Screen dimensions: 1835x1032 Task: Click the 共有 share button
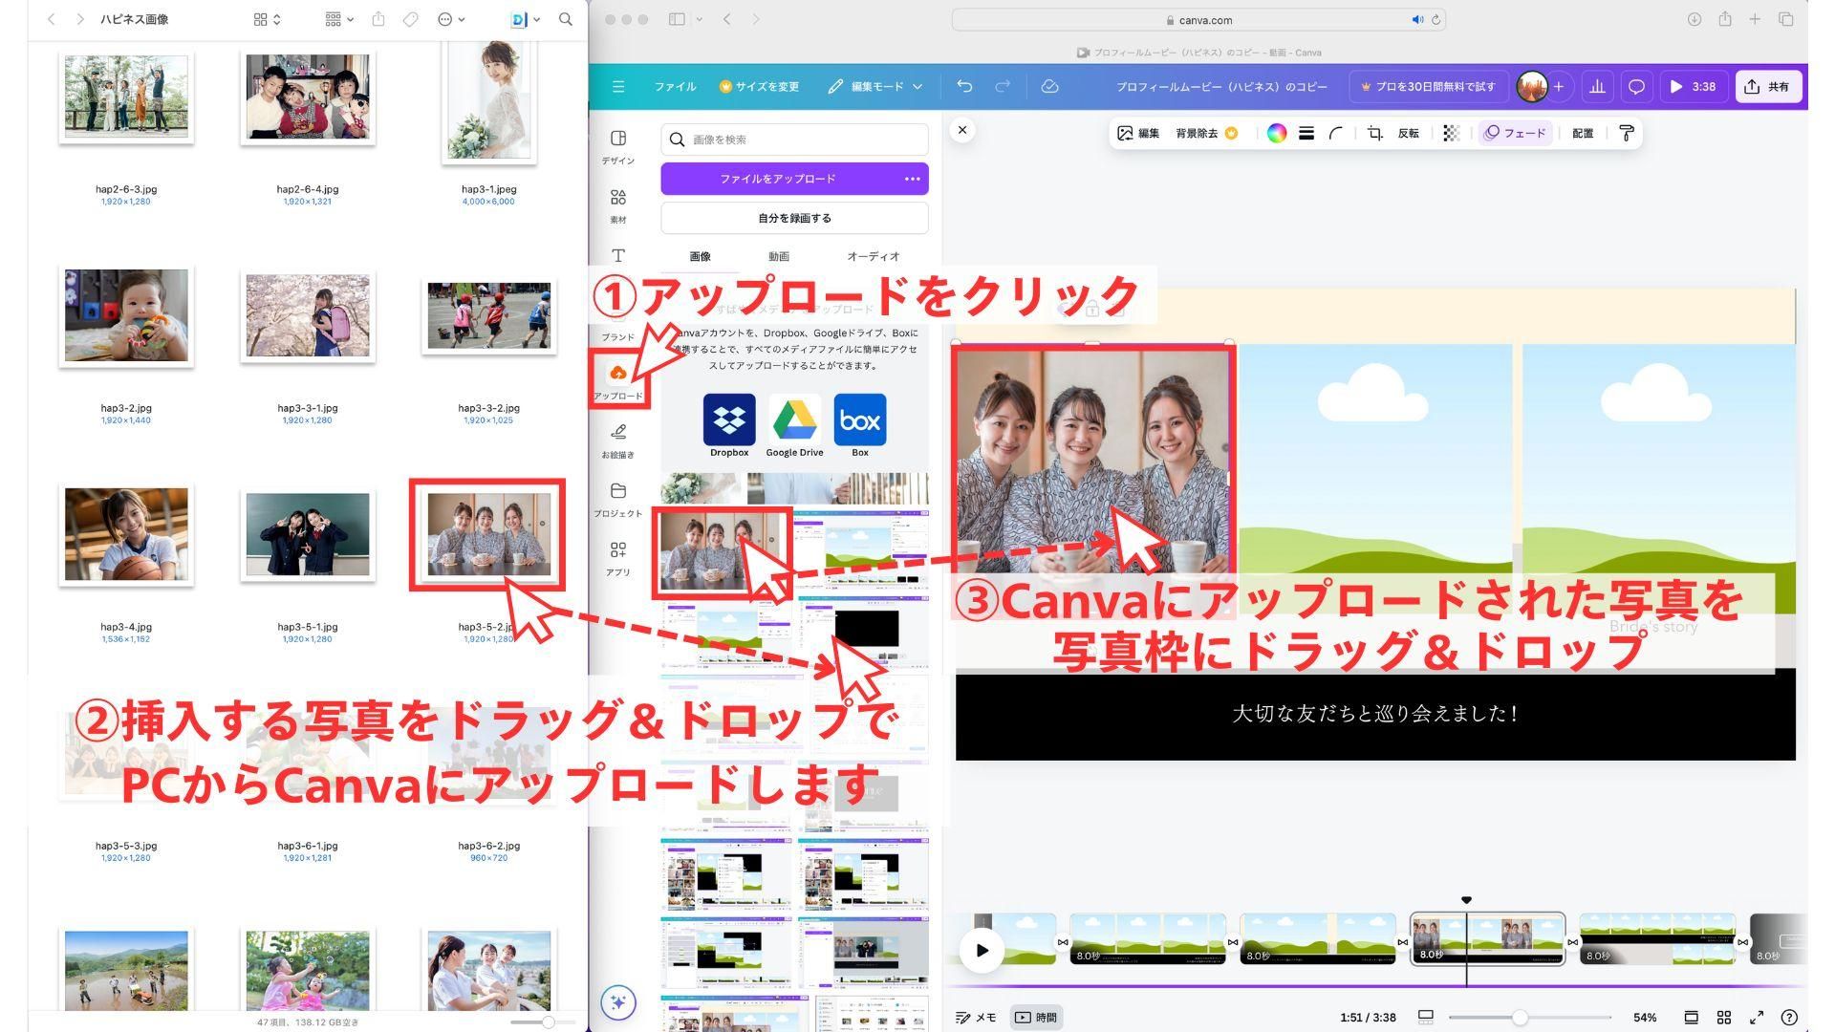coord(1768,86)
